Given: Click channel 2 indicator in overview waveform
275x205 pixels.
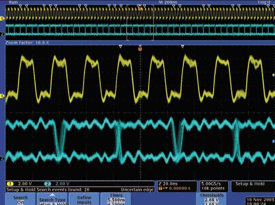Looking at the screenshot, I should [2, 34].
